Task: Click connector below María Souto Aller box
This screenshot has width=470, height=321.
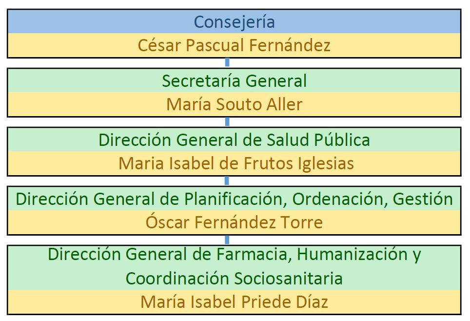Action: (x=227, y=121)
